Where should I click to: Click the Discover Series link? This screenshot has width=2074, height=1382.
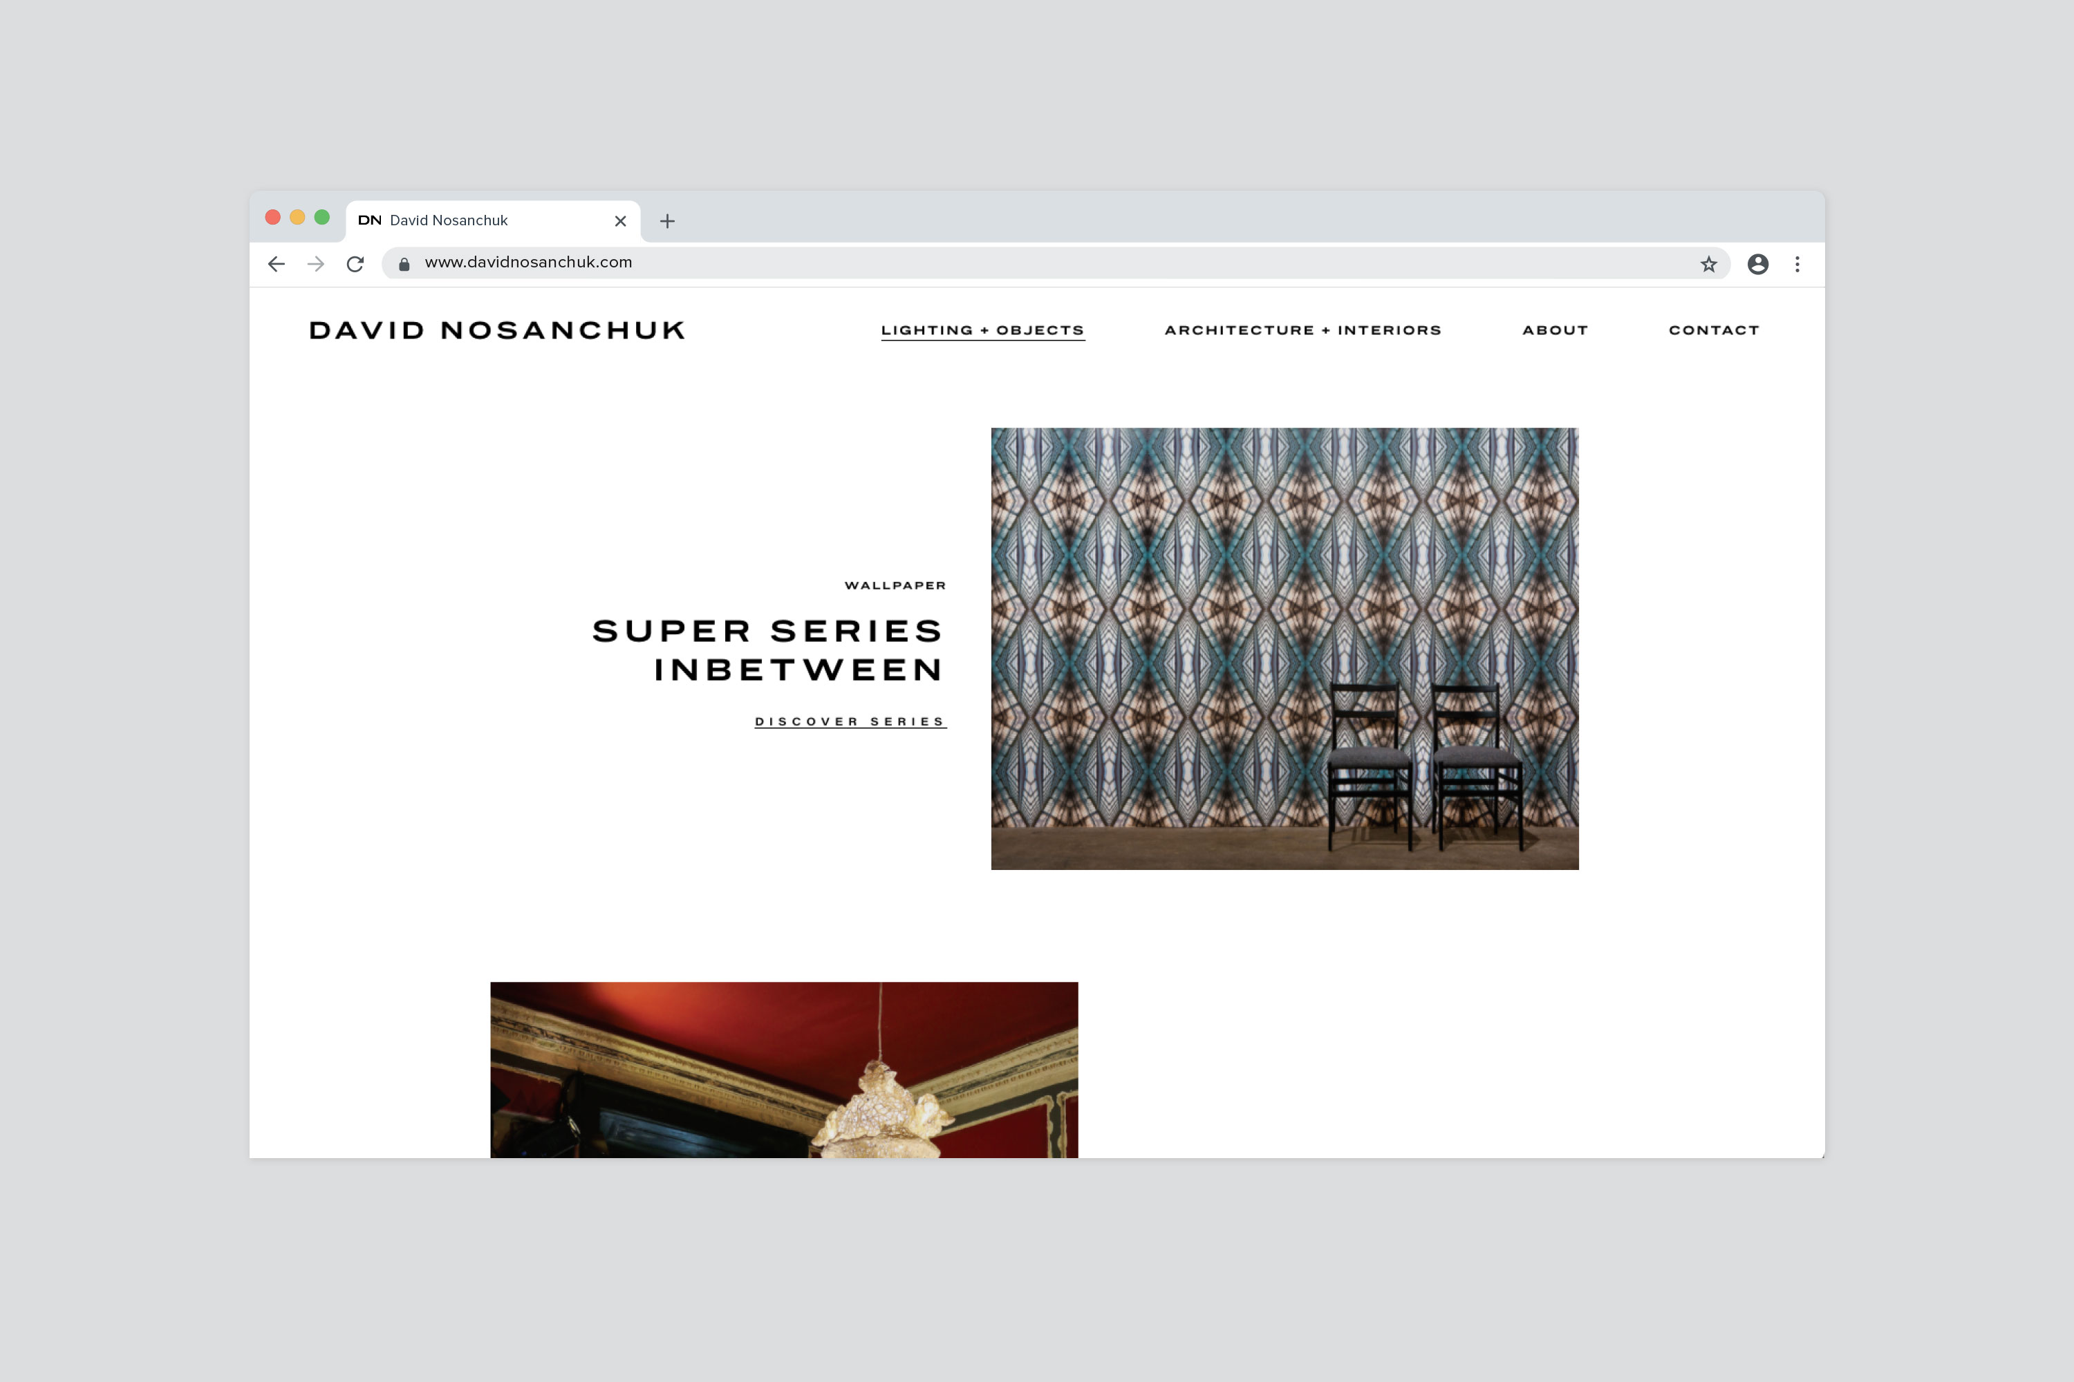(850, 721)
